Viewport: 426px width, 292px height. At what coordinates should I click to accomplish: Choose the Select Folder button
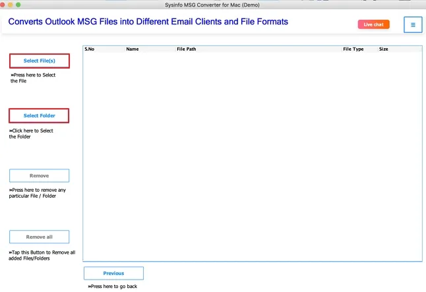(39, 116)
